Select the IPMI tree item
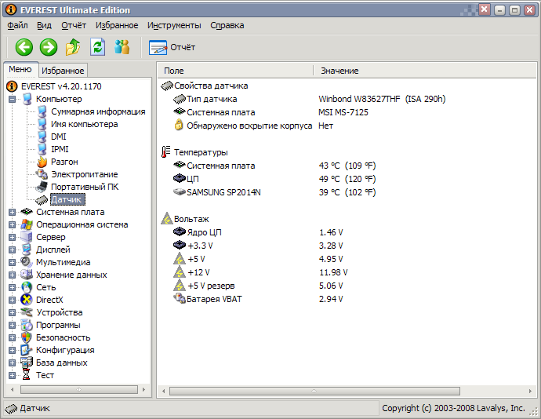 click(x=60, y=149)
